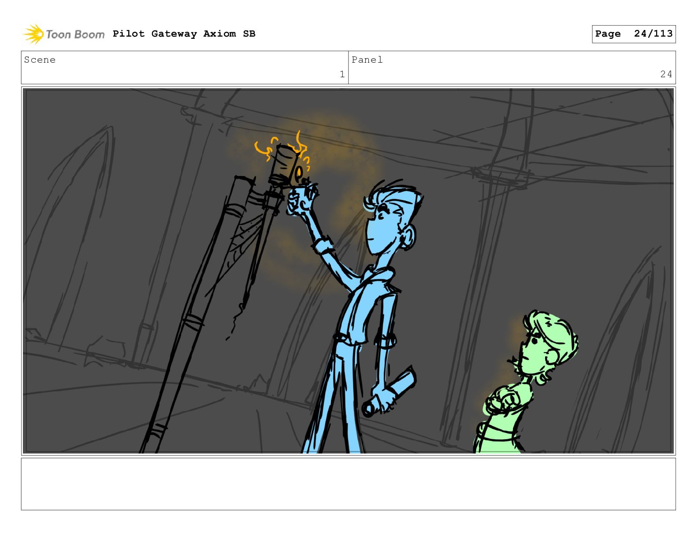
Task: Click the scene number '1'
Action: (x=342, y=74)
